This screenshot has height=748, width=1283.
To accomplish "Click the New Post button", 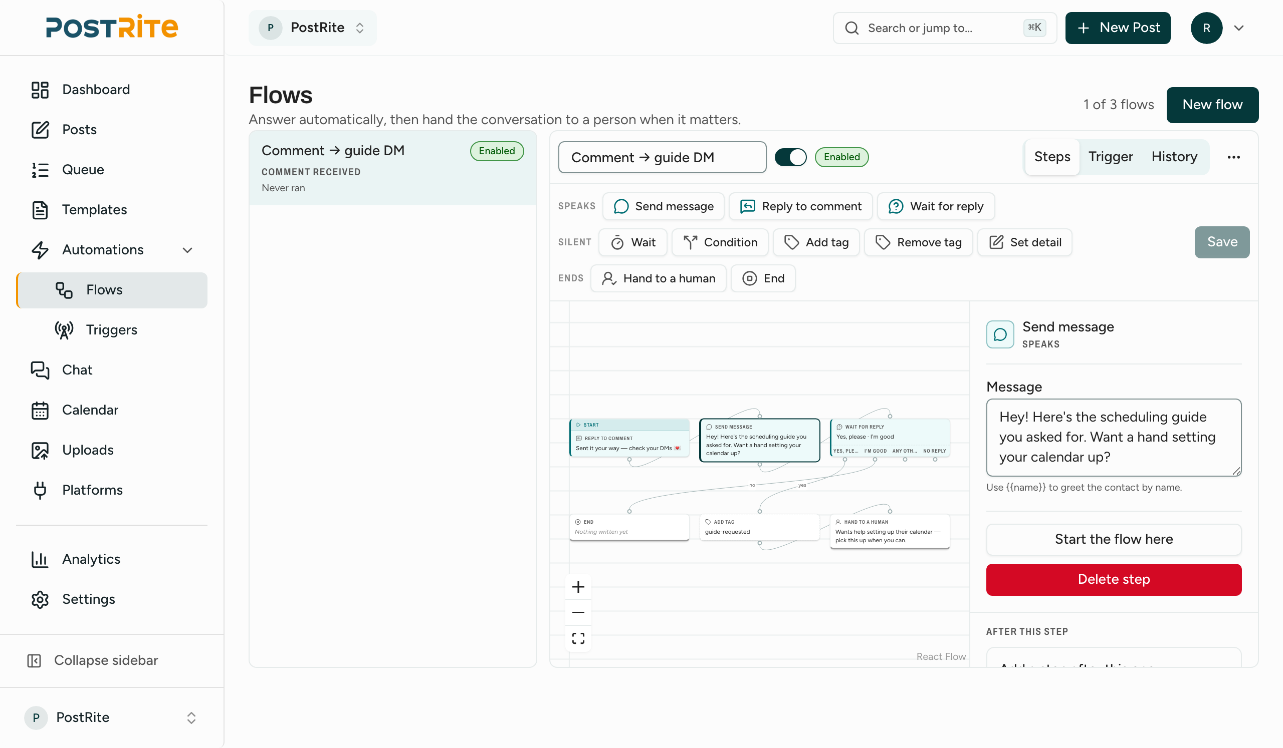I will coord(1118,28).
